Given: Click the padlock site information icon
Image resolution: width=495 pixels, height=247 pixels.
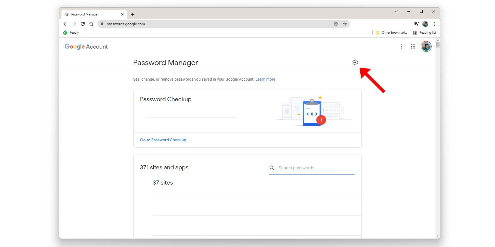Looking at the screenshot, I should (x=102, y=24).
